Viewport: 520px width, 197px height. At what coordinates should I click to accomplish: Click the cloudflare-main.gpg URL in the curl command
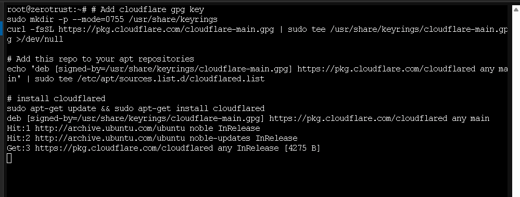click(x=166, y=29)
